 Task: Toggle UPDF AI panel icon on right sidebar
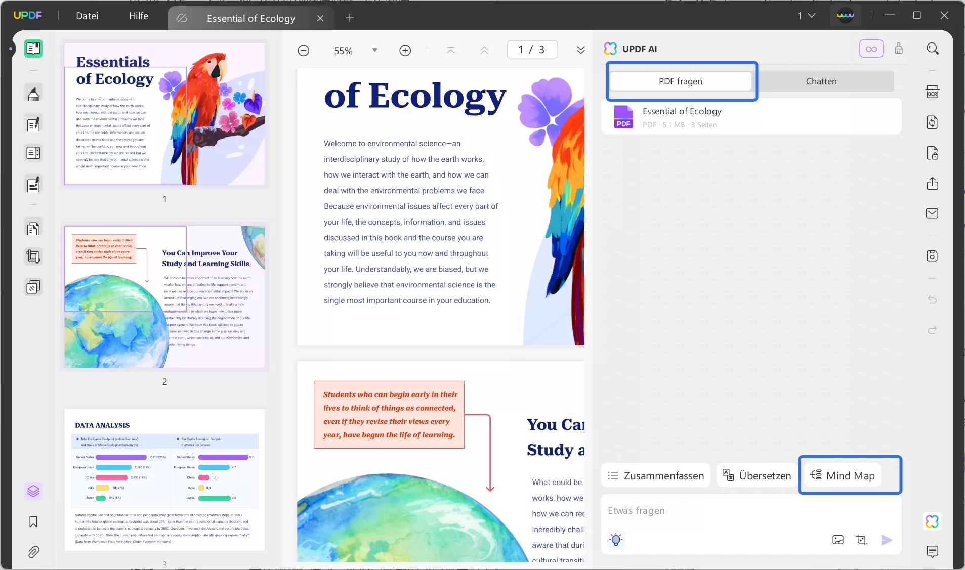click(x=932, y=521)
